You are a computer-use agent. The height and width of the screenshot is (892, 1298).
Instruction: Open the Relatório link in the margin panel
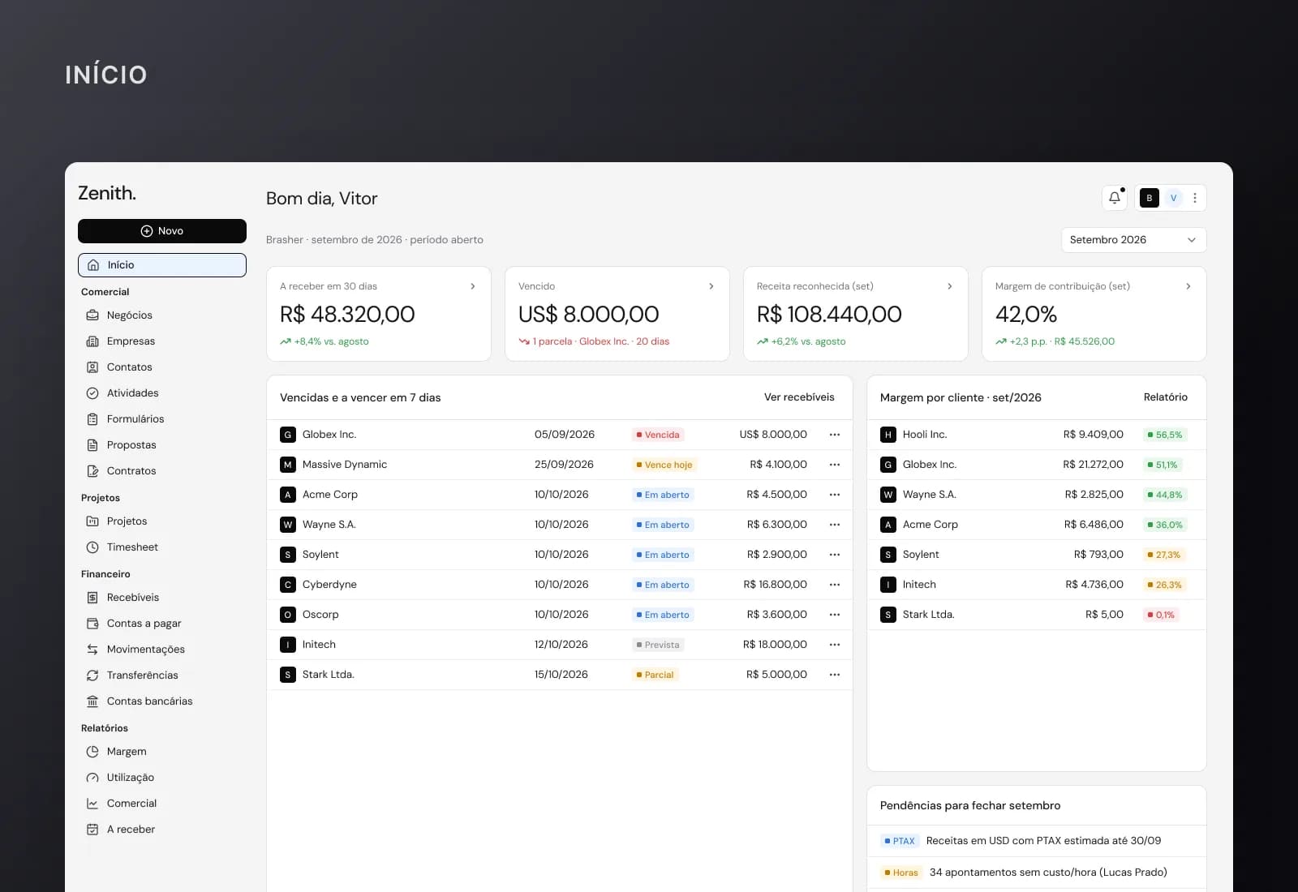coord(1166,397)
